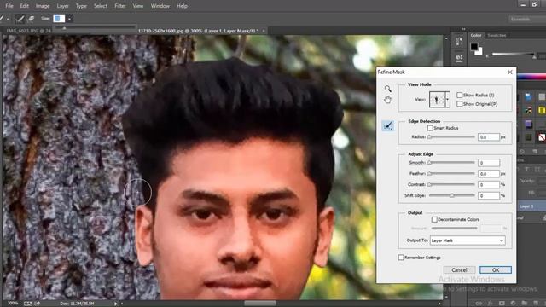Click the play arrow in status bar
This screenshot has width=546, height=307.
[x=116, y=304]
